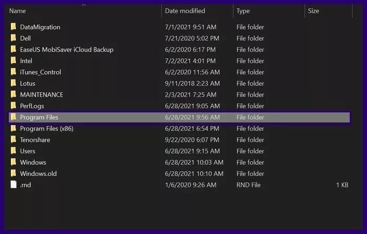
Task: Click the Windows folder icon
Action: [x=14, y=162]
